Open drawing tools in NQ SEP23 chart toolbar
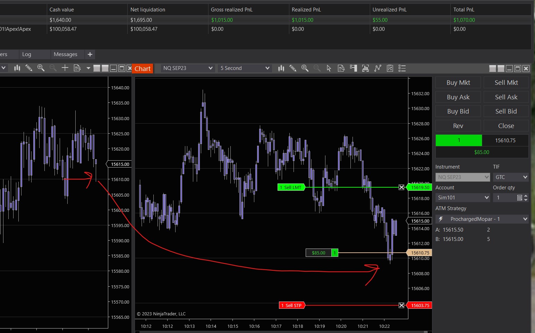535x333 pixels. pos(293,68)
